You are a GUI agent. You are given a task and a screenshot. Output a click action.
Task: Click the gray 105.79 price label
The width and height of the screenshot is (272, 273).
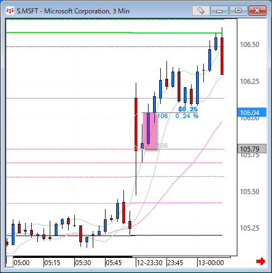click(252, 149)
